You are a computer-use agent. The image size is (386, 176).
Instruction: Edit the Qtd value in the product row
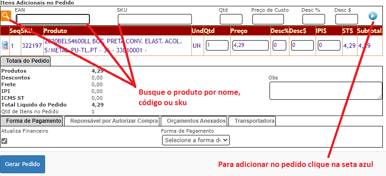pyautogui.click(x=217, y=46)
